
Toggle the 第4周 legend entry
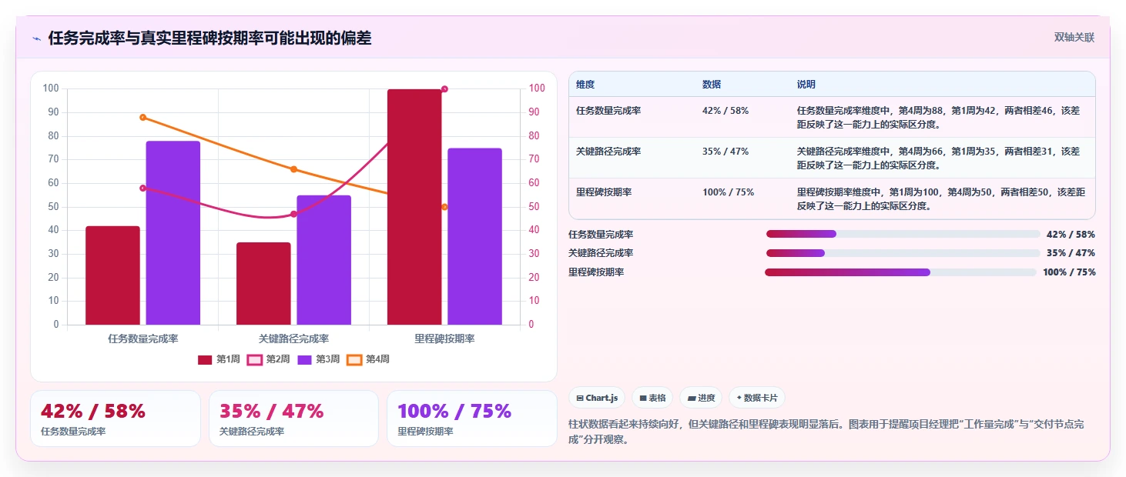368,359
